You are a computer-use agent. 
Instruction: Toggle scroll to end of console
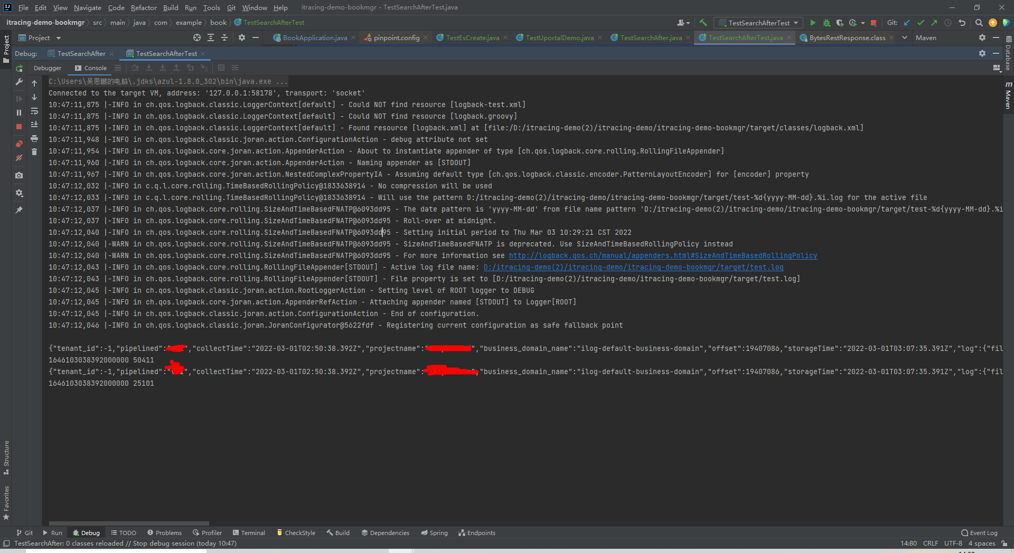coord(34,125)
